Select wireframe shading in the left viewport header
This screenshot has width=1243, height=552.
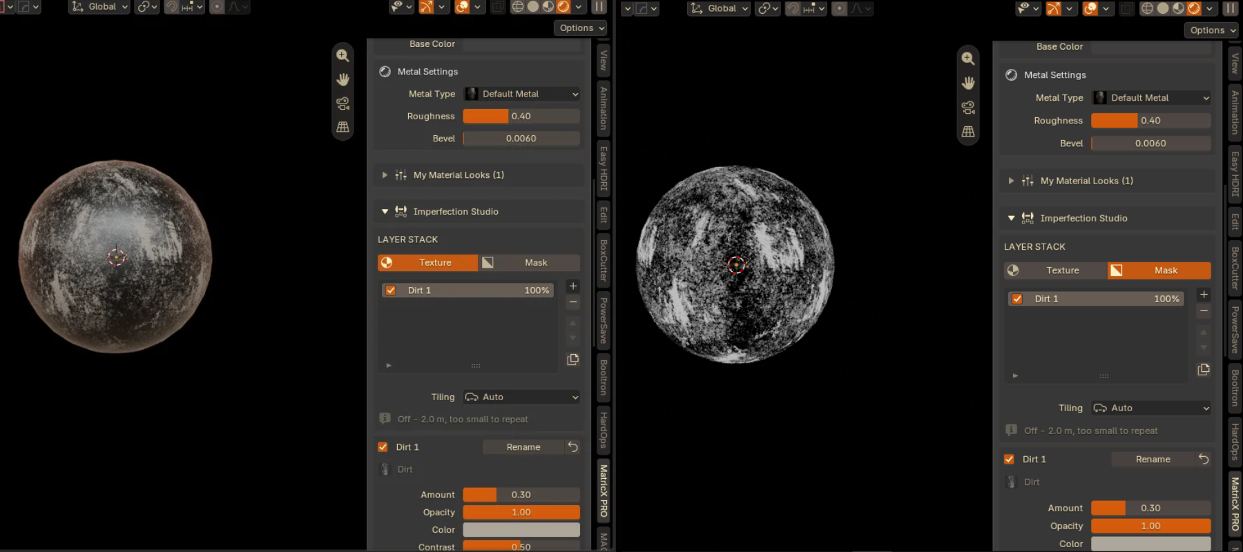(517, 7)
